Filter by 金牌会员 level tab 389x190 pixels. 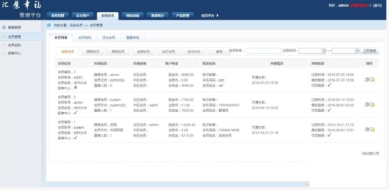(143, 52)
